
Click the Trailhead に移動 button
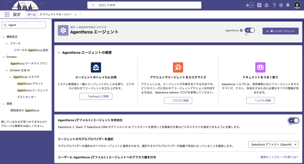pos(96,96)
